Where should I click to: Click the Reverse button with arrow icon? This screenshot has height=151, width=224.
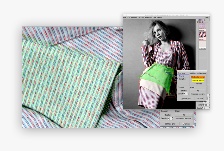click(x=198, y=84)
